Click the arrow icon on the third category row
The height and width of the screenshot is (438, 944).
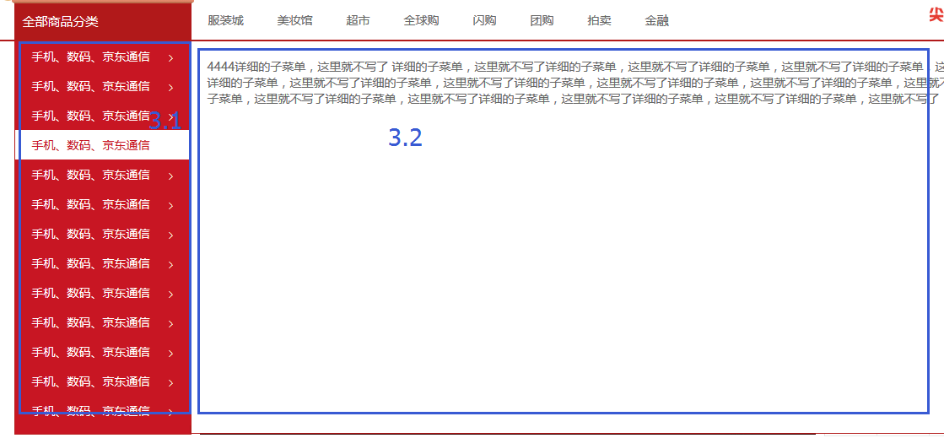click(x=171, y=116)
